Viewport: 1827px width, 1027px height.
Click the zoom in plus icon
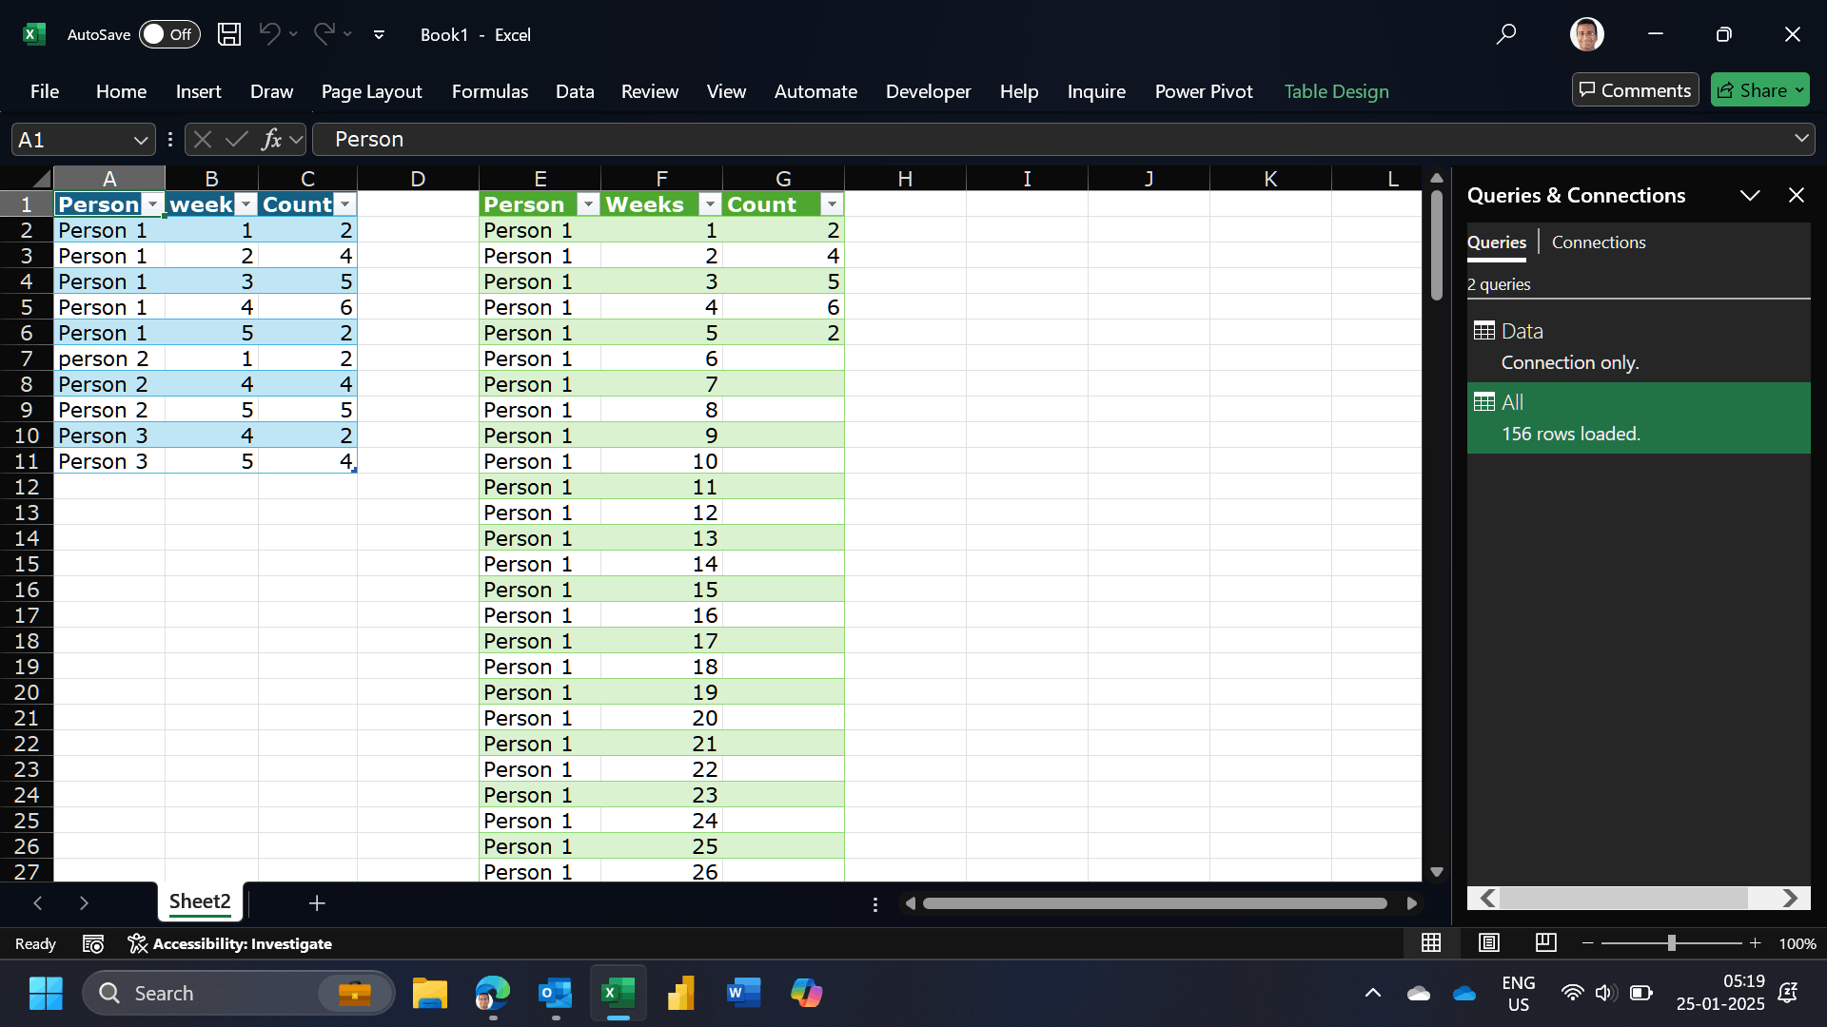click(x=1755, y=943)
